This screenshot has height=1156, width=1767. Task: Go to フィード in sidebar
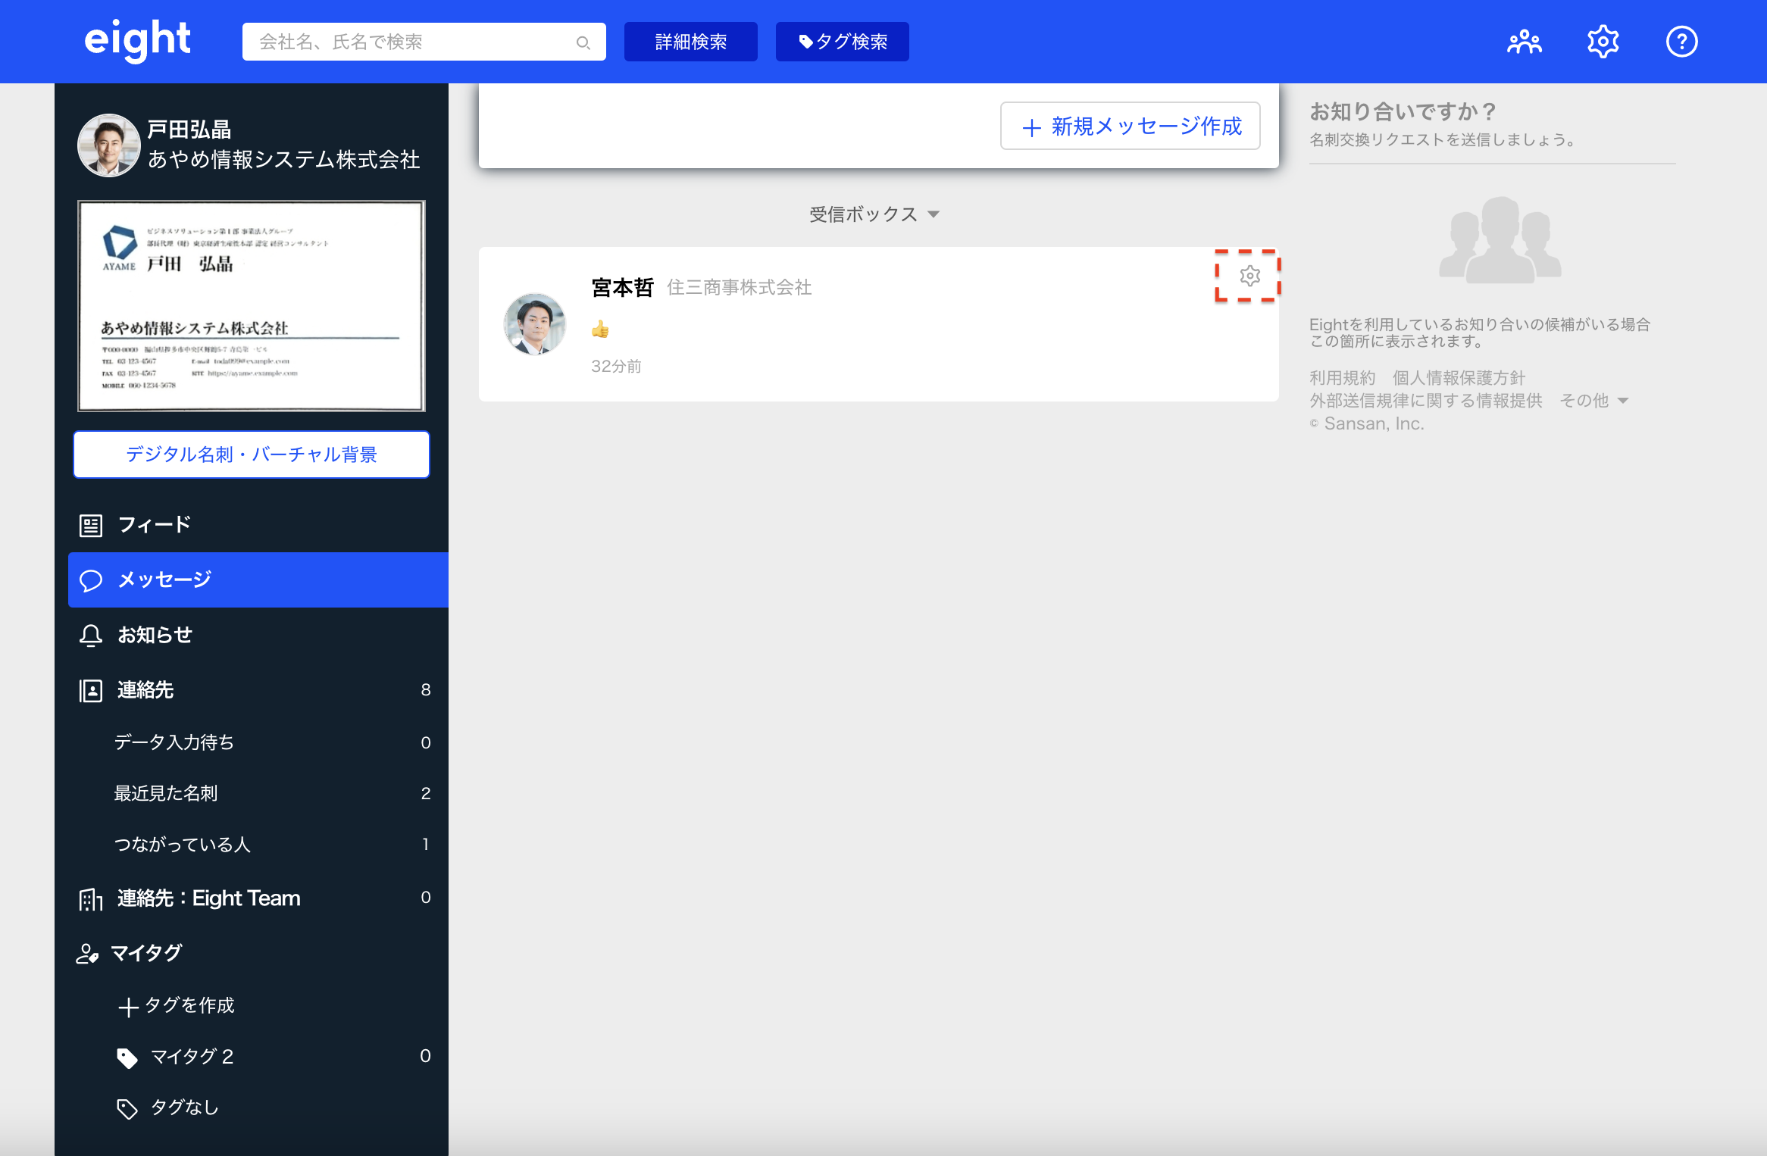[x=154, y=524]
